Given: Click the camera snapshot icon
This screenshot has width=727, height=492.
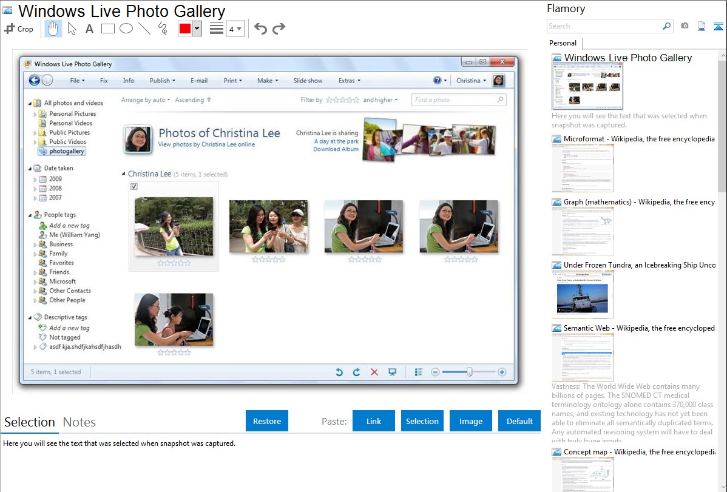Looking at the screenshot, I should coord(685,26).
